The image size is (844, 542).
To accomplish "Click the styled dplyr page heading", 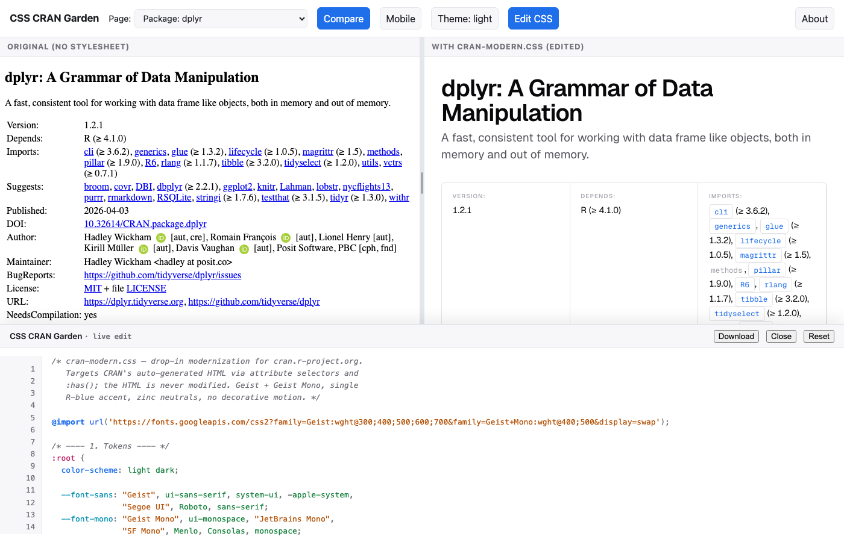I will point(577,101).
